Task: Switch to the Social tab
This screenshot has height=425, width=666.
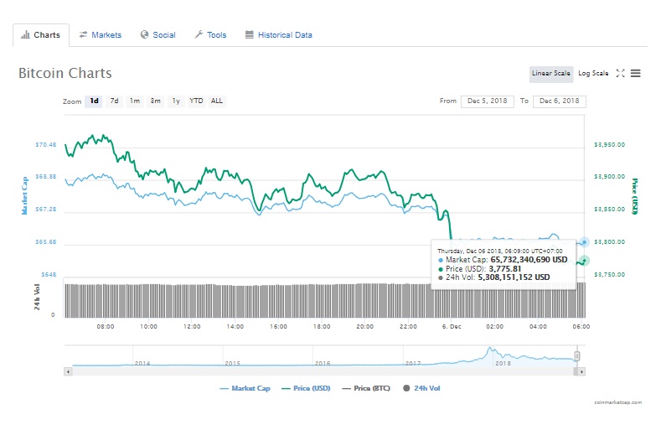Action: click(x=158, y=35)
